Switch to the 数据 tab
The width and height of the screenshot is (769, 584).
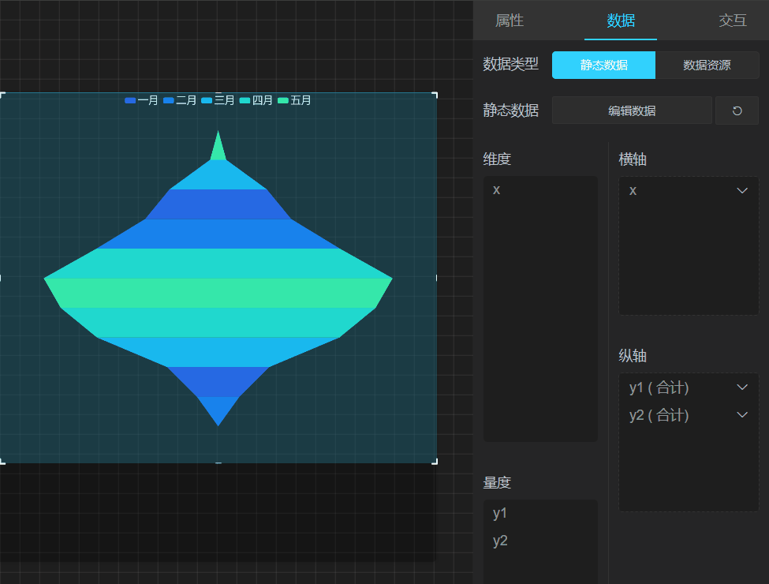click(621, 21)
